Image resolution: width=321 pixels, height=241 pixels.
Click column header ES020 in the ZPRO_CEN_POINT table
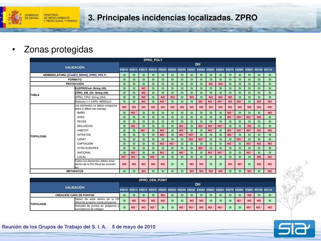click(x=162, y=190)
